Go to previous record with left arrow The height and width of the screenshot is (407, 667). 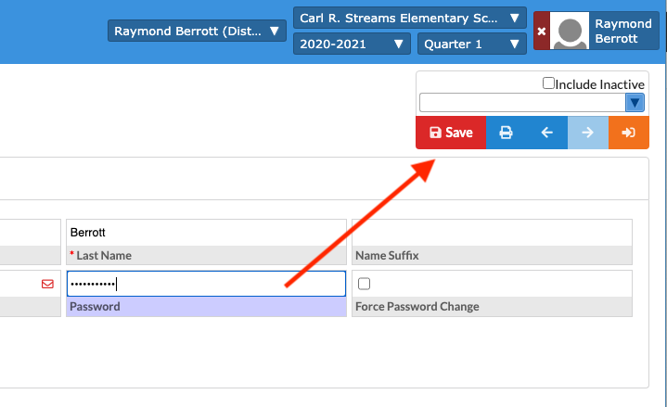pos(547,133)
